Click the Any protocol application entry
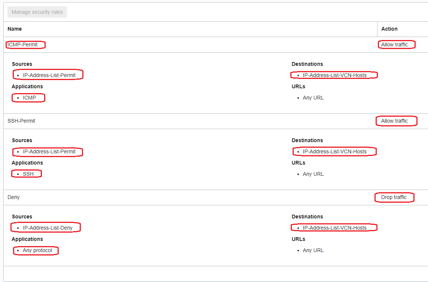 (x=37, y=250)
